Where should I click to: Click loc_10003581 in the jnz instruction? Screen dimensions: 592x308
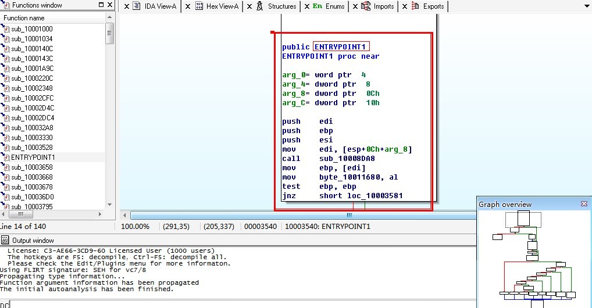pyautogui.click(x=375, y=195)
